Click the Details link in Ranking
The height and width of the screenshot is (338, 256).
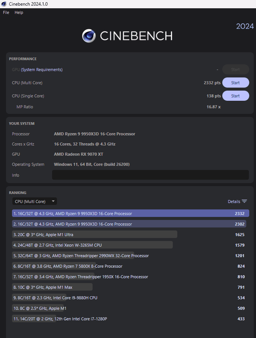tap(234, 202)
